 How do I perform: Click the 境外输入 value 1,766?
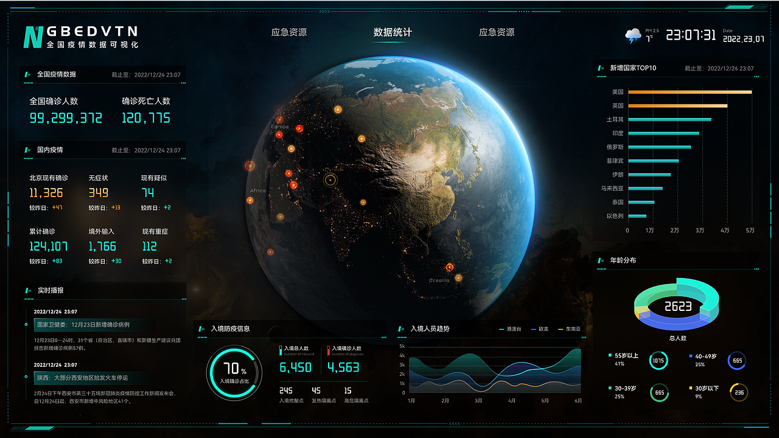[x=102, y=246]
